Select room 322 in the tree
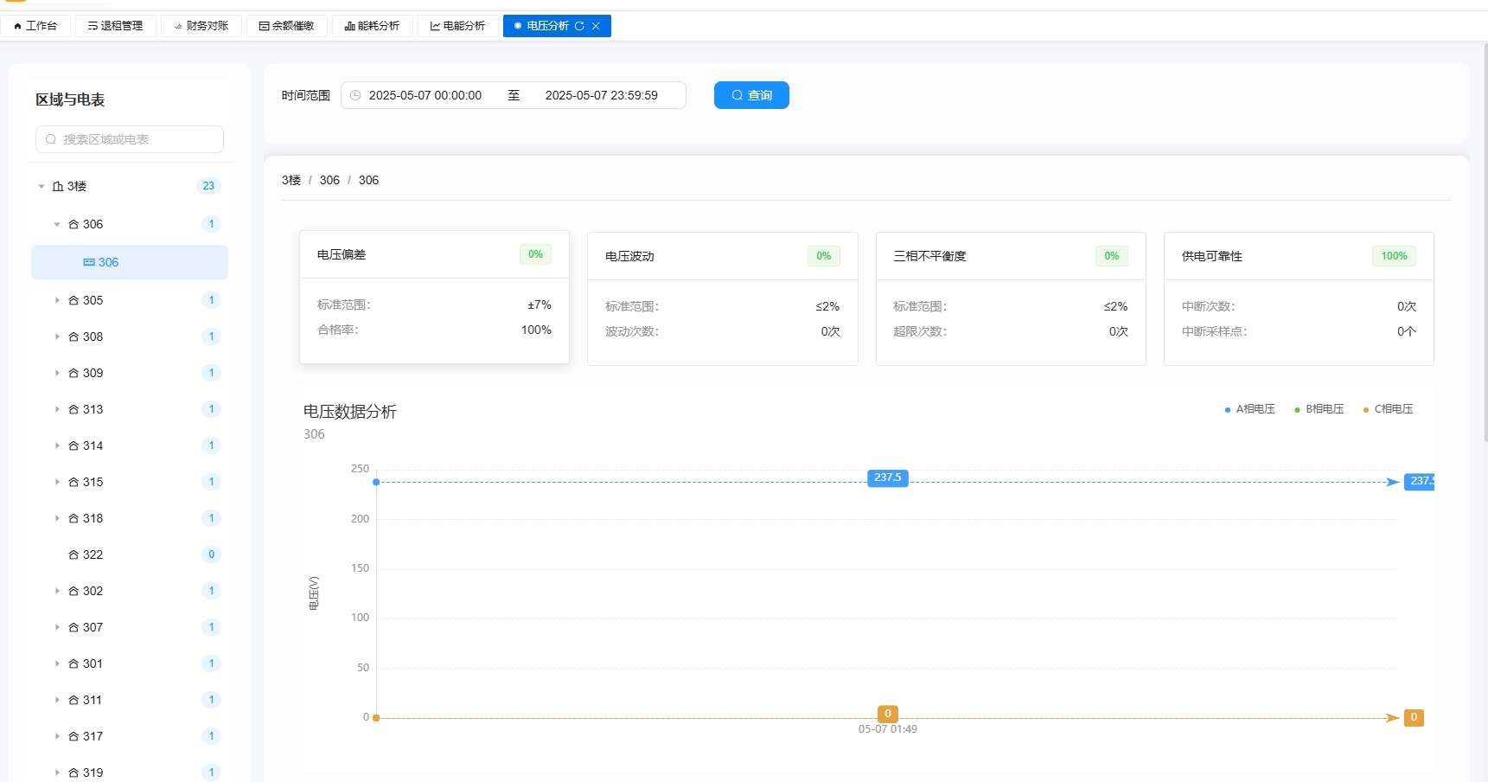The width and height of the screenshot is (1488, 782). 130,554
